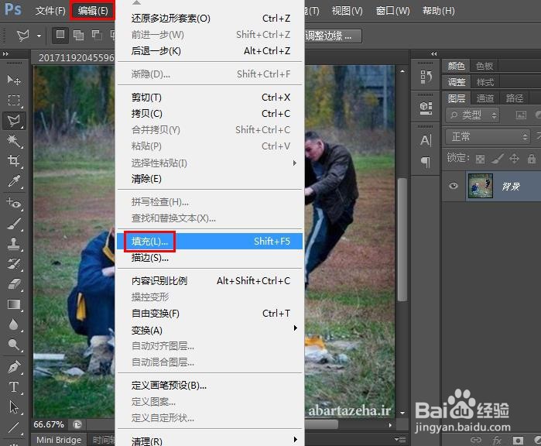Select the Blur tool
This screenshot has width=541, height=446.
click(x=14, y=324)
